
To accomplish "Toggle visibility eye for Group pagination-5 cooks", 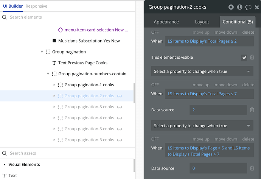I will pos(120,129).
